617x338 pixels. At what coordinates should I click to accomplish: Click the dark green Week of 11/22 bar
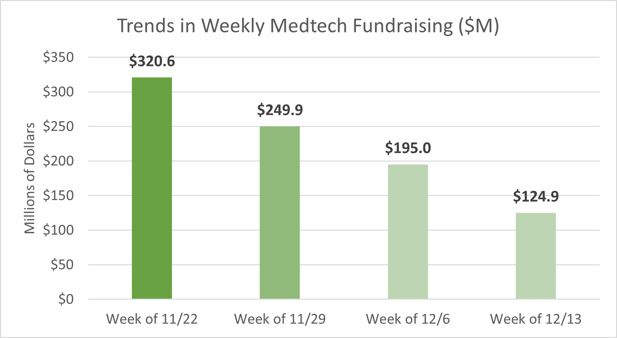click(x=152, y=188)
